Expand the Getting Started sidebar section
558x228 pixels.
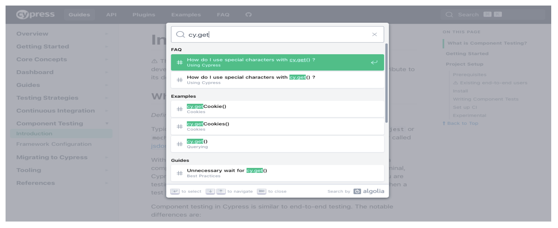tap(107, 47)
